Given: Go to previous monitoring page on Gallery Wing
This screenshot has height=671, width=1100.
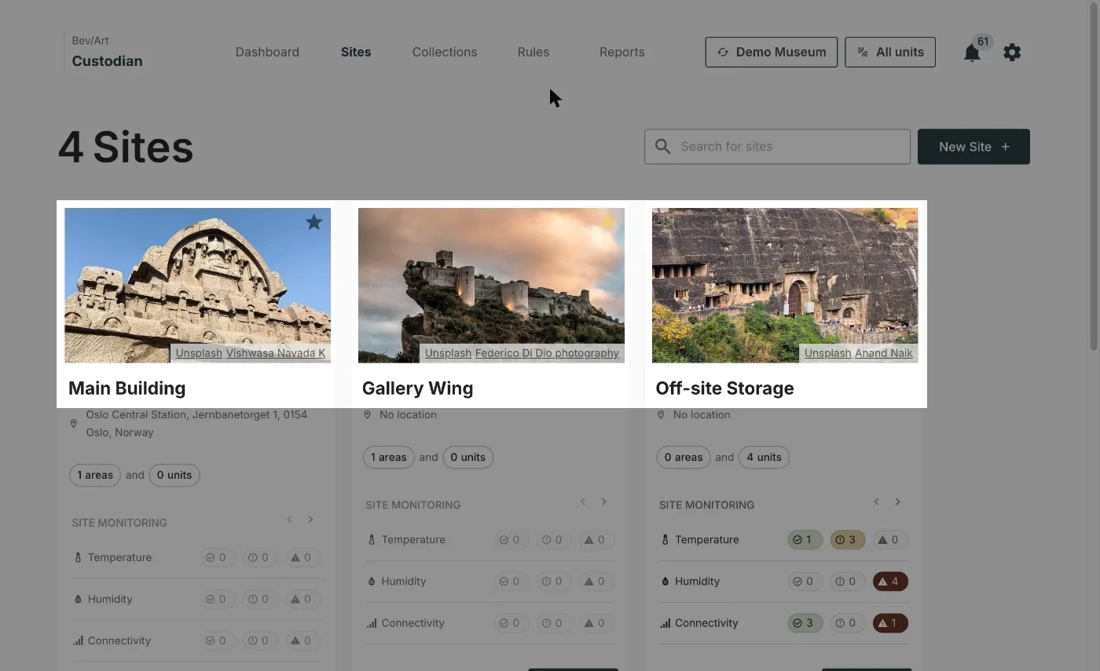Looking at the screenshot, I should 583,501.
